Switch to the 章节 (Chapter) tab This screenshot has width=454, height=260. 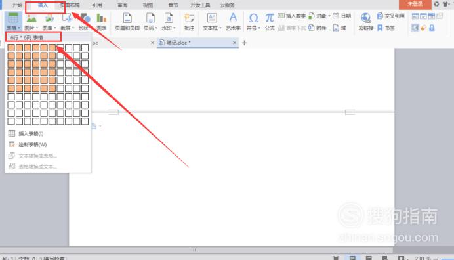click(x=173, y=5)
